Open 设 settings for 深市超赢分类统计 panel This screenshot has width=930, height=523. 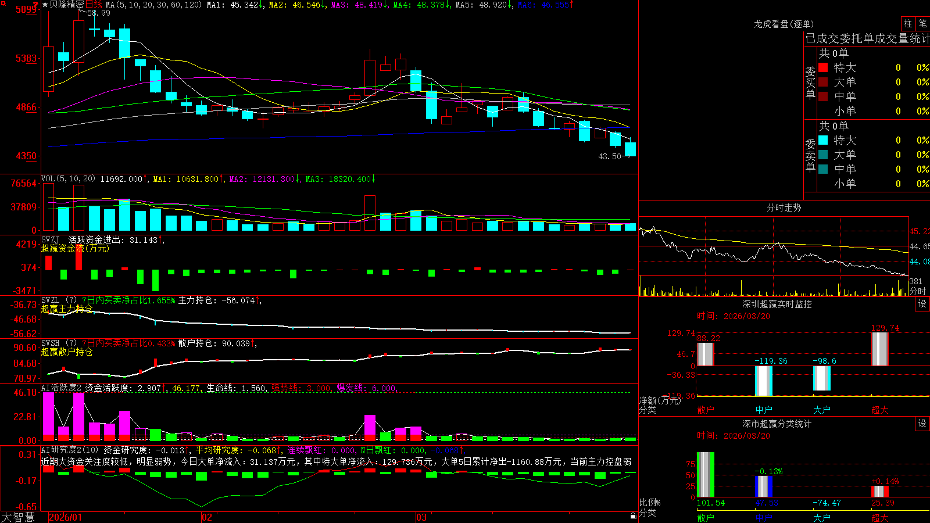tap(922, 424)
